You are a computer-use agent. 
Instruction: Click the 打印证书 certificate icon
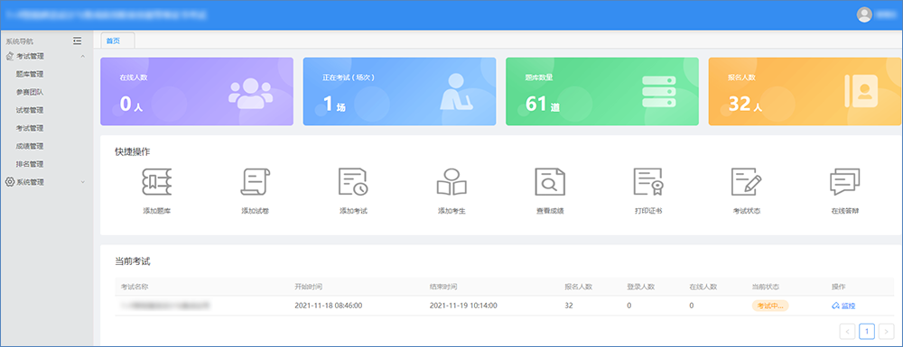point(648,182)
